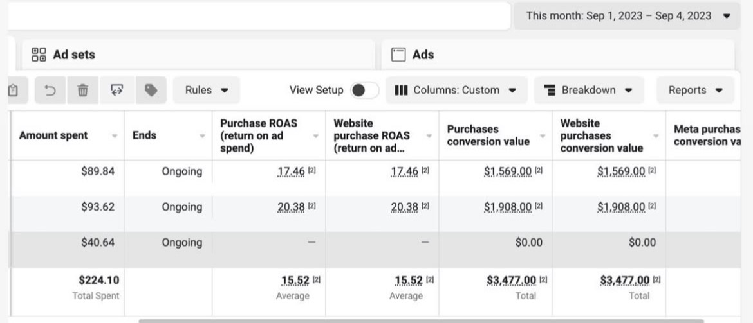Click the tag label icon
The image size is (753, 323).
pos(151,91)
